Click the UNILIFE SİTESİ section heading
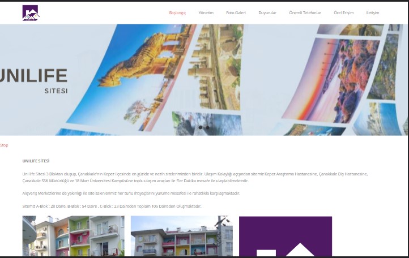Viewport: 409px width, 258px height. tap(36, 161)
